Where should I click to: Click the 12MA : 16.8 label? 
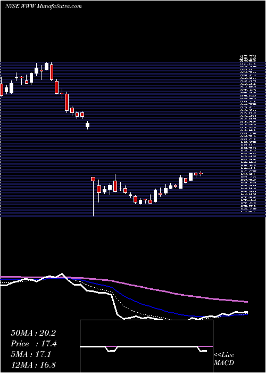pos(33,365)
